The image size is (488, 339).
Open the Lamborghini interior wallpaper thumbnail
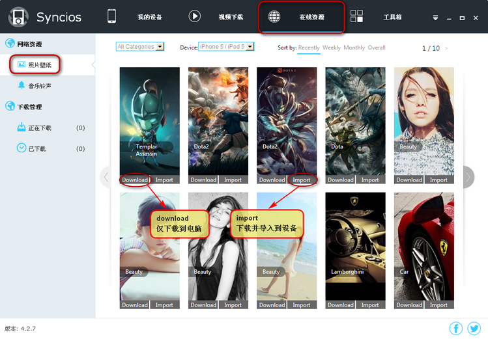(356, 247)
